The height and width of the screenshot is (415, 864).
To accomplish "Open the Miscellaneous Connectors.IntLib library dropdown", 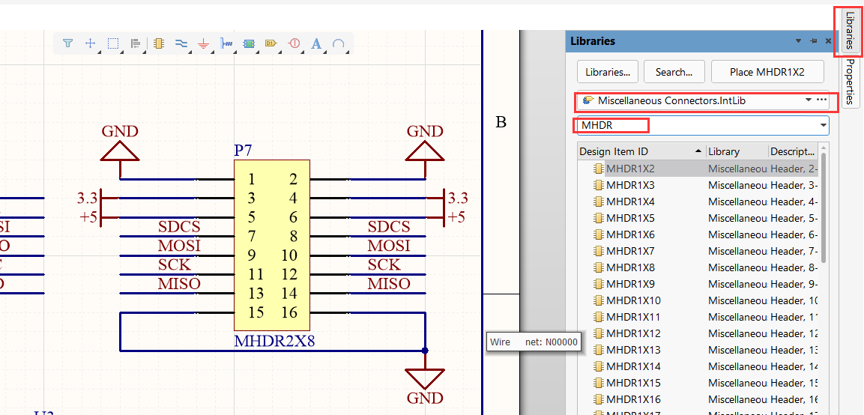I will pyautogui.click(x=809, y=100).
